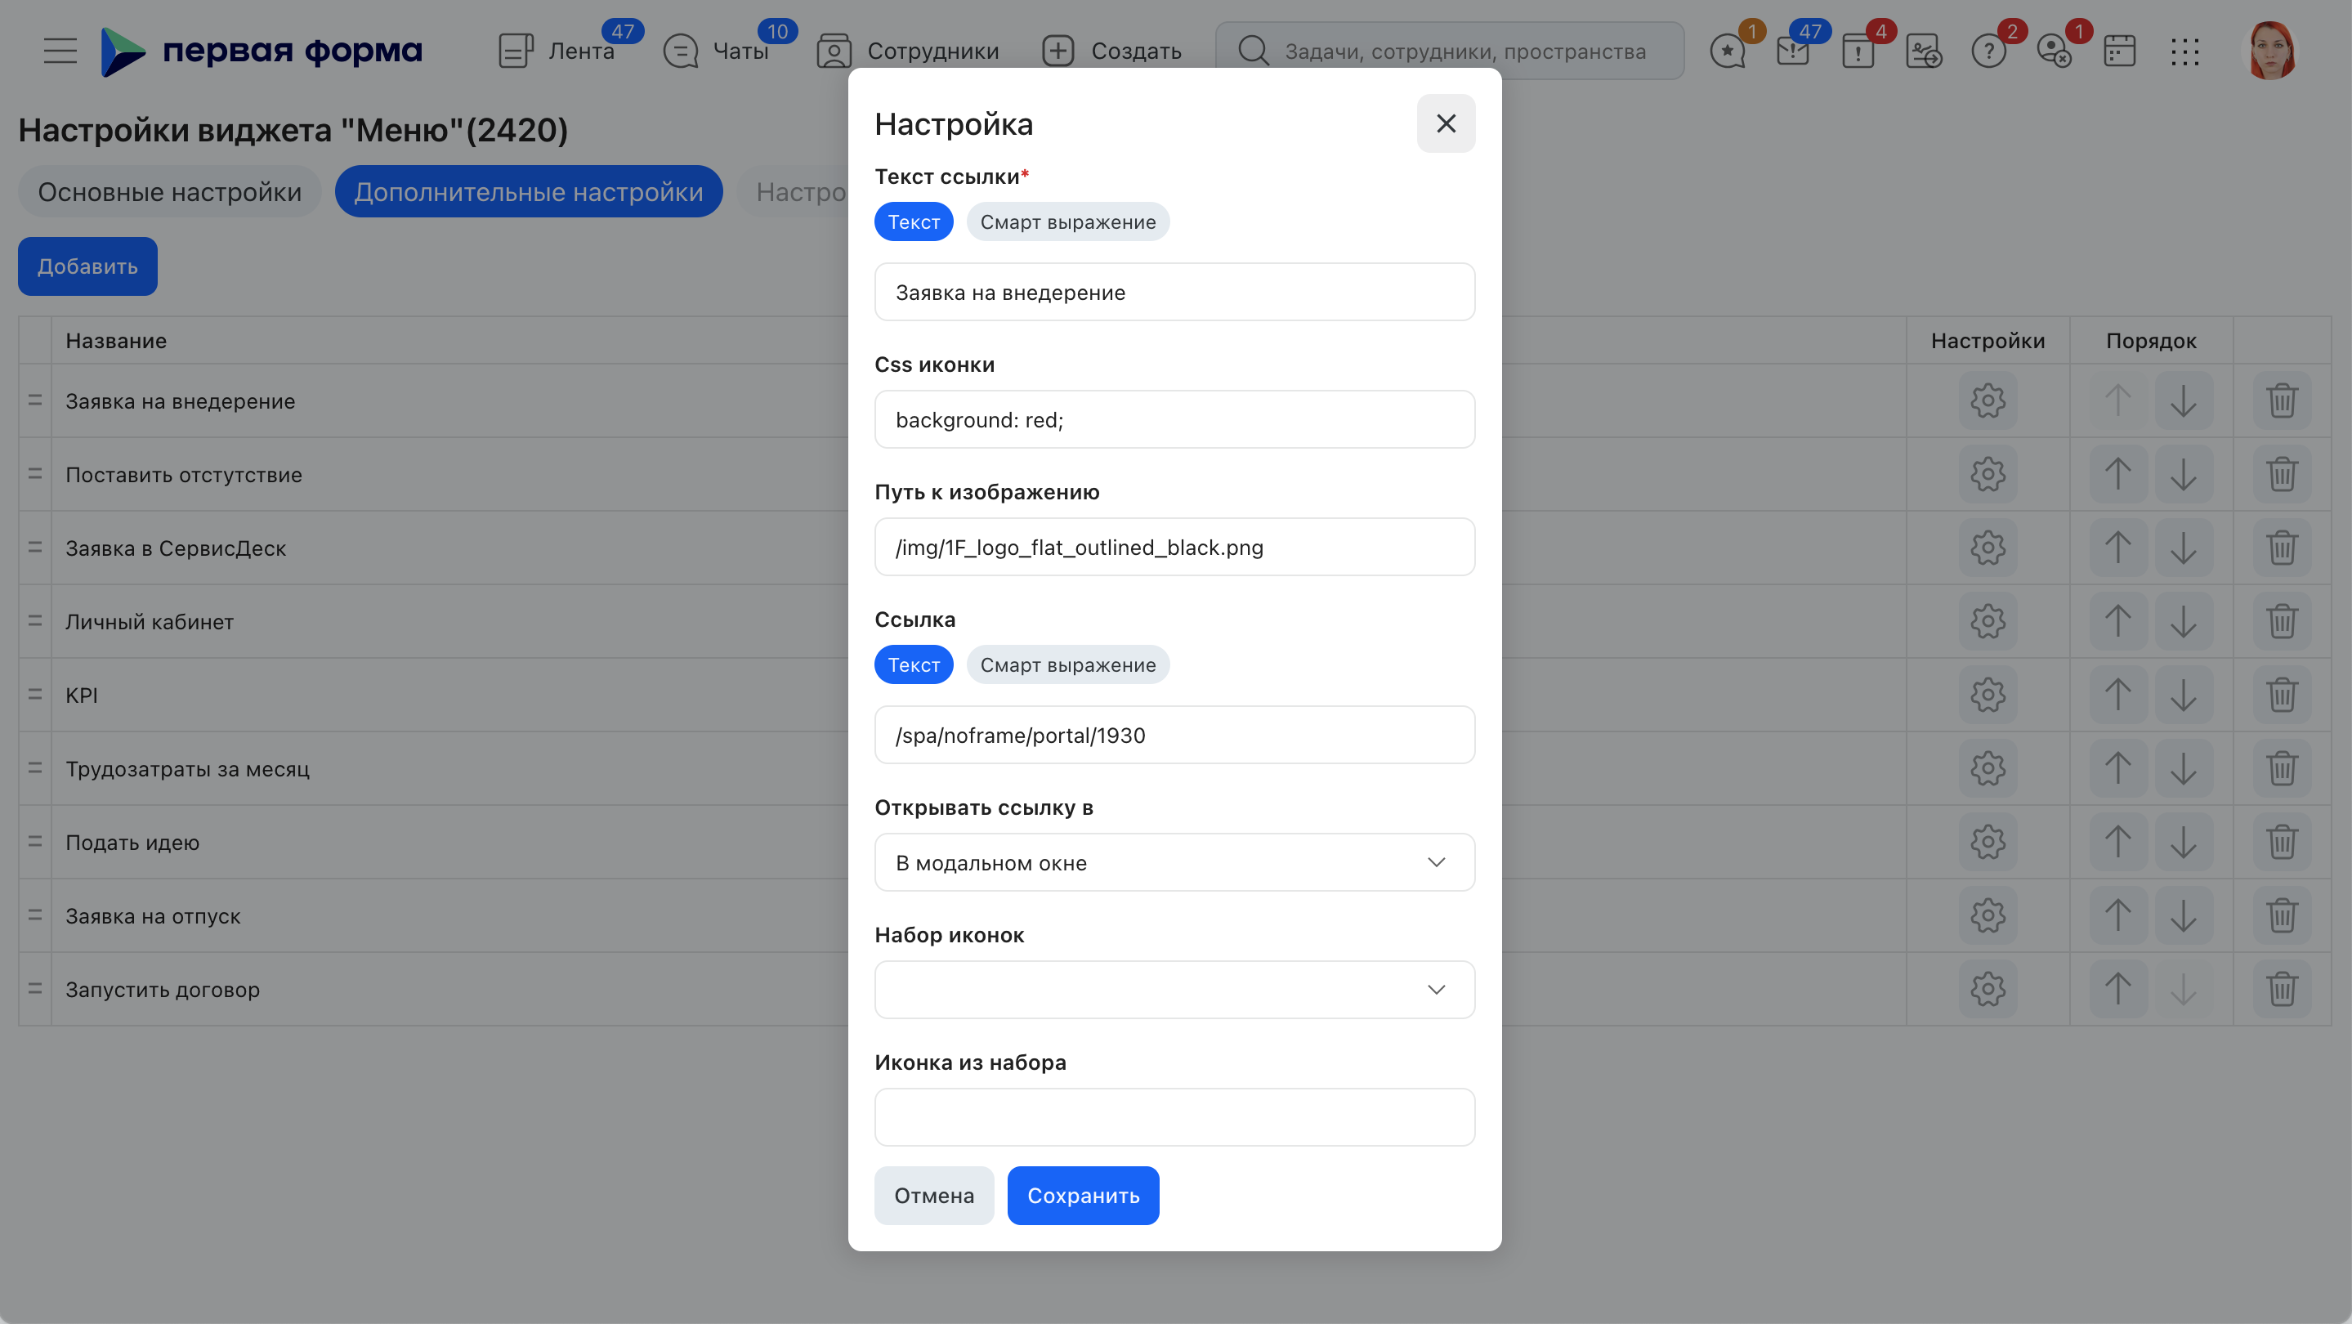Click the Css иконки input field
The width and height of the screenshot is (2352, 1324).
tap(1175, 419)
